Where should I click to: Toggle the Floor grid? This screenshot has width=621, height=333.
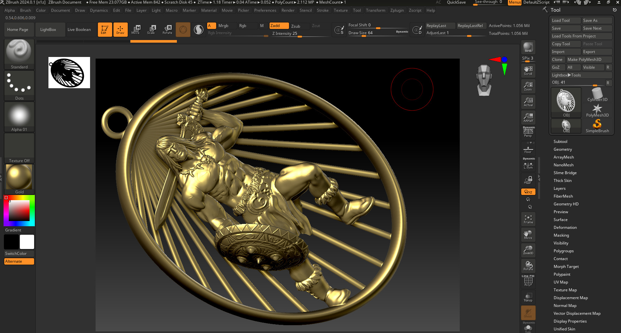[528, 149]
